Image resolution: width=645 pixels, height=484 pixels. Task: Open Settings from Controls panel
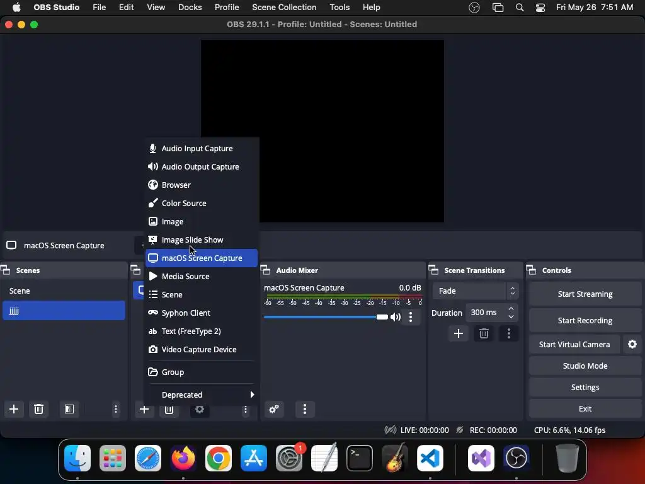[585, 388]
